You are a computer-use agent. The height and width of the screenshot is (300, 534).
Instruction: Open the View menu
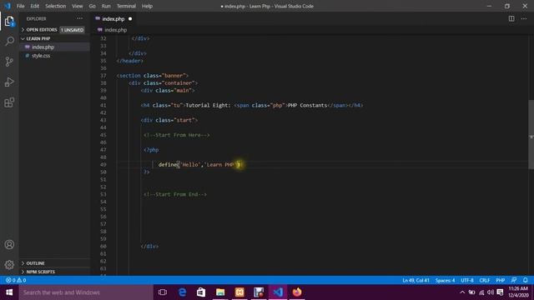[x=78, y=6]
